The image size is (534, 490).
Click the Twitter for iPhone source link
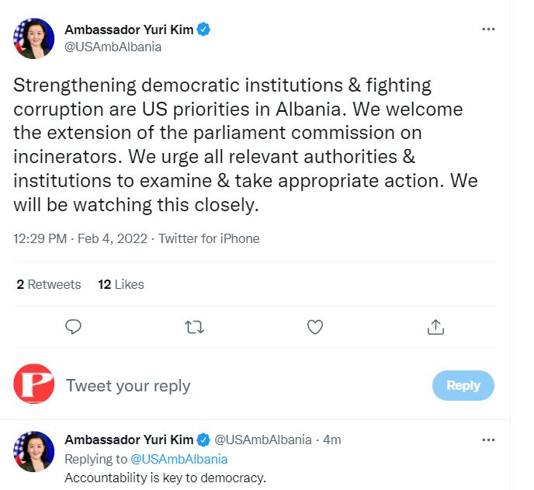[209, 238]
